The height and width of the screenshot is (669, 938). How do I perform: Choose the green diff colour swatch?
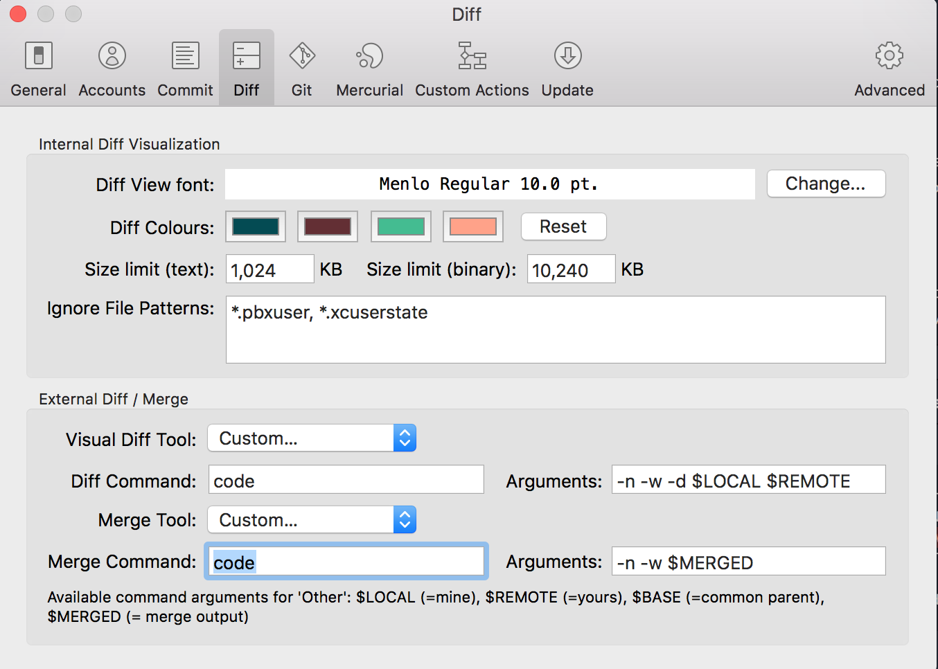[401, 226]
